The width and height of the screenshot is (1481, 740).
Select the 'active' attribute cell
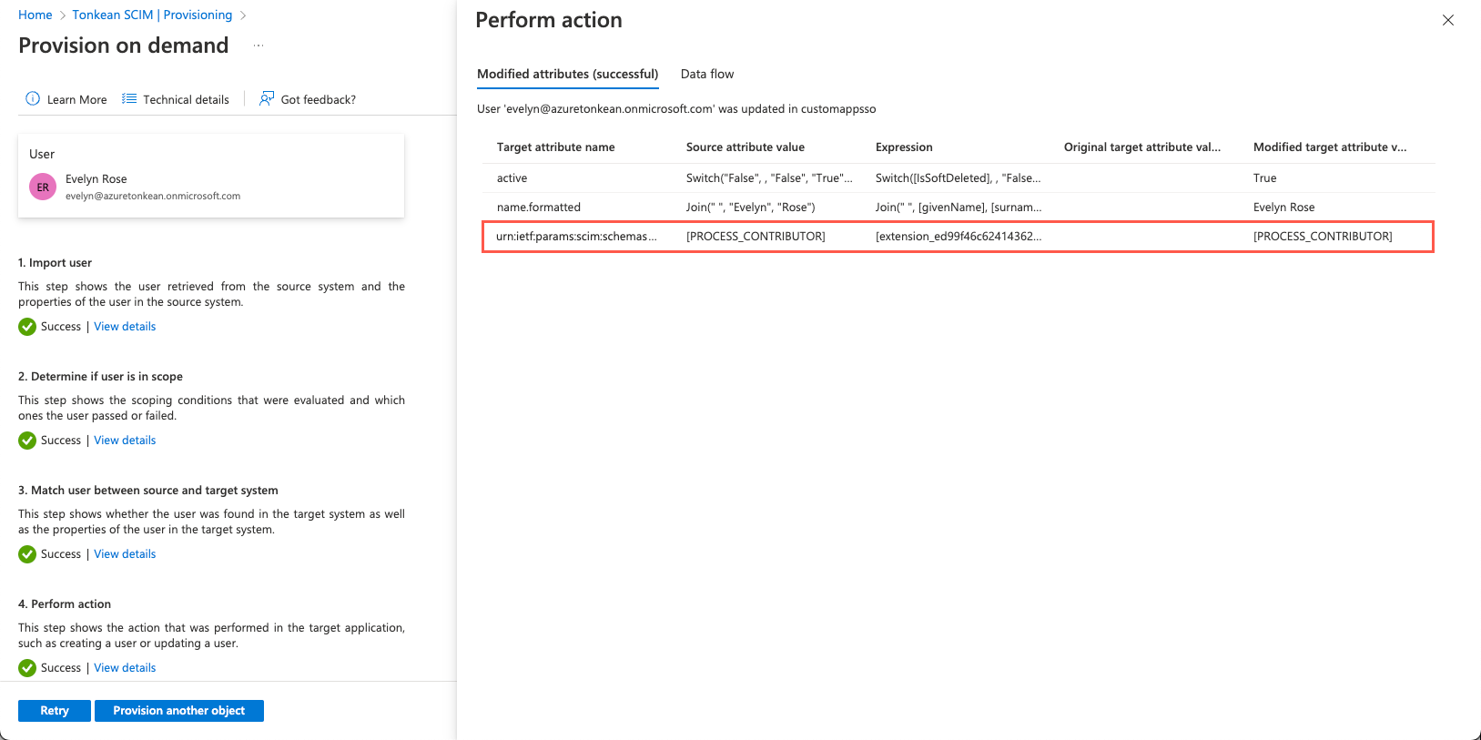[x=512, y=178]
